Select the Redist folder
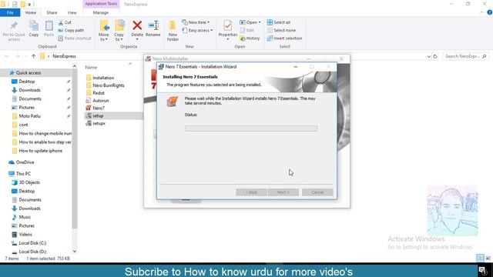Image resolution: width=493 pixels, height=277 pixels. (x=96, y=92)
